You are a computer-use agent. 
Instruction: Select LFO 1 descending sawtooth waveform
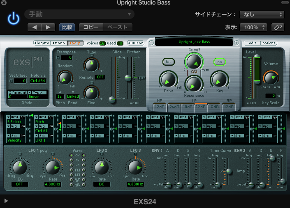[72, 160]
